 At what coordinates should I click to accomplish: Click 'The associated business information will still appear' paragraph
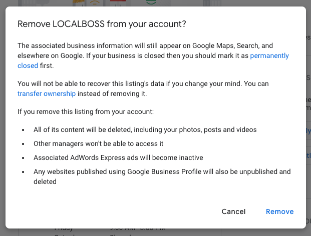(x=153, y=55)
